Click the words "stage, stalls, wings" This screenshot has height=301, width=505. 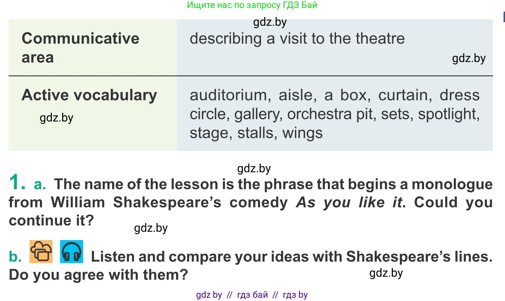[256, 133]
